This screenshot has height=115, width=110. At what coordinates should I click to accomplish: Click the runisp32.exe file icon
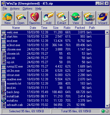(x=4, y=66)
